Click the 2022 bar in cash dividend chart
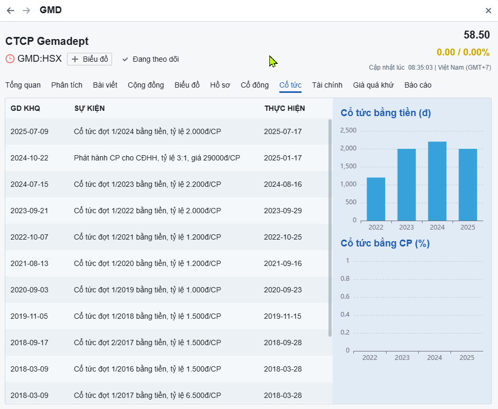 tap(376, 199)
